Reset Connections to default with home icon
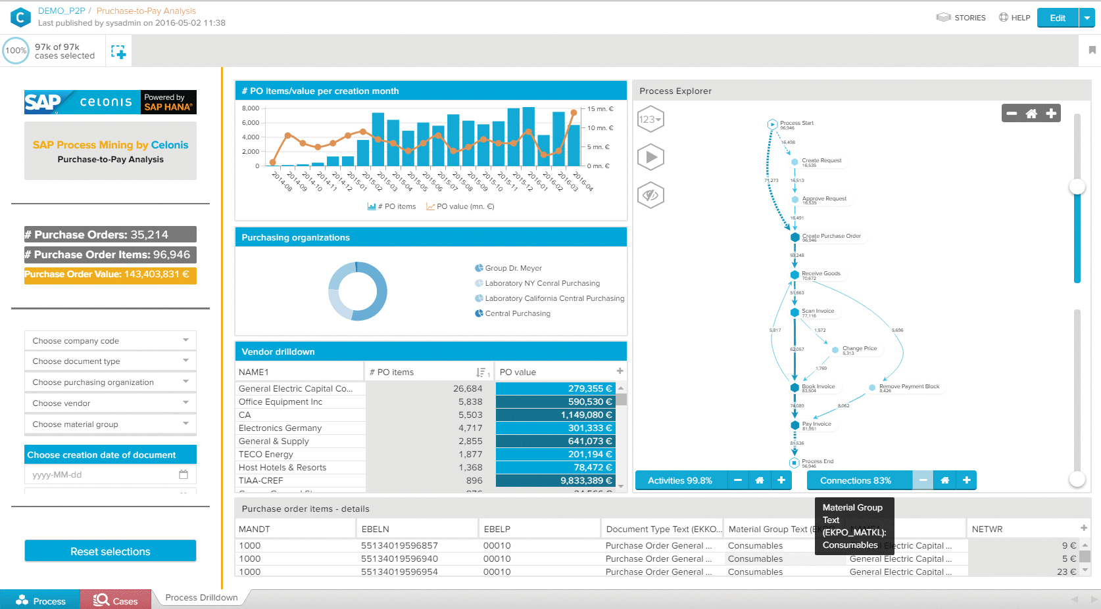 click(944, 480)
